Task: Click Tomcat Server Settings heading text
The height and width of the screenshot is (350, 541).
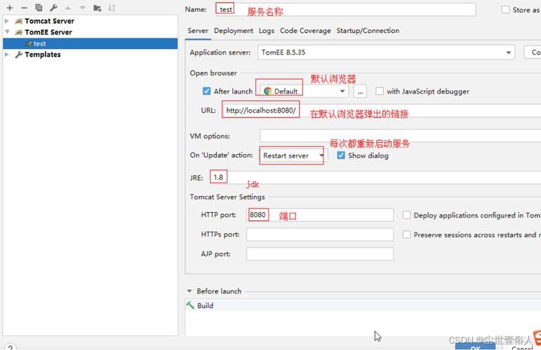Action: point(227,197)
